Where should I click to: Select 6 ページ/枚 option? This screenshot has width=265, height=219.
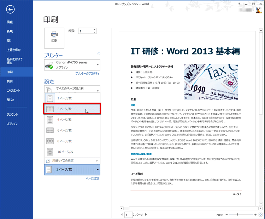pos(72,130)
